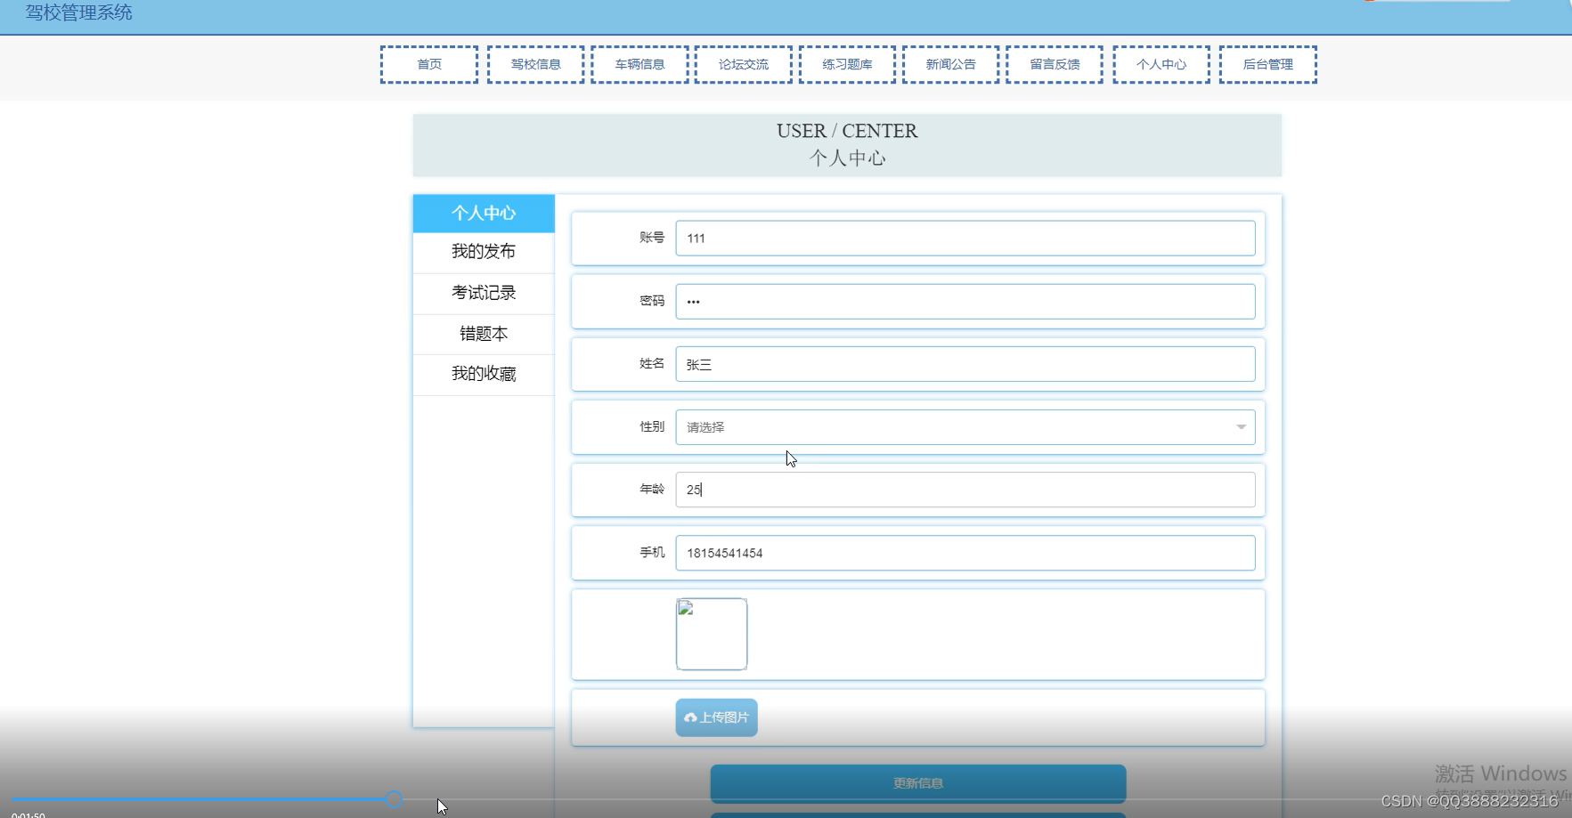Click the 更新信息 button
Image resolution: width=1572 pixels, height=818 pixels.
(918, 783)
